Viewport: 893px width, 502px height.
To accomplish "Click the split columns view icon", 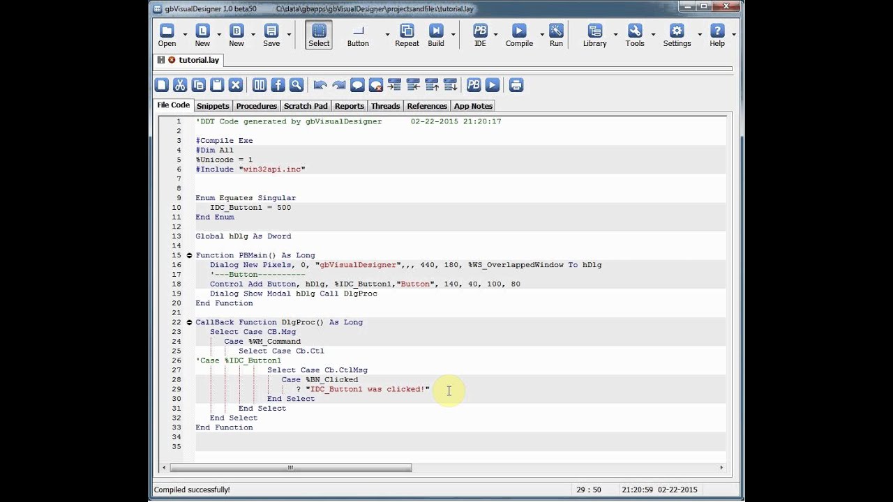I will 260,85.
